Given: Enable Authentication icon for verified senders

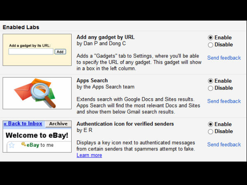Looking at the screenshot, I should coord(210,124).
